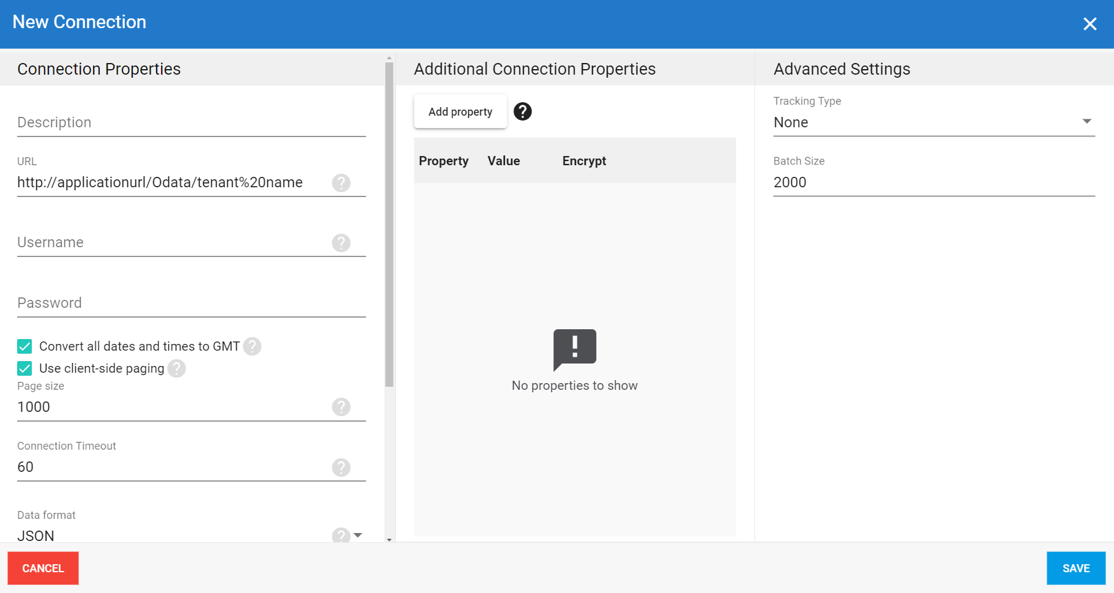Screen dimensions: 1114x593
Task: Focus the Description input field
Action: point(191,123)
